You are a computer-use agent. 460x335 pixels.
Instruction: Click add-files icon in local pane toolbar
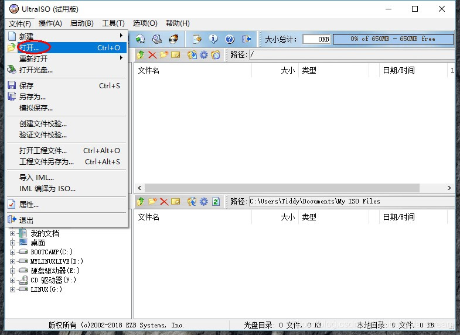coord(192,201)
